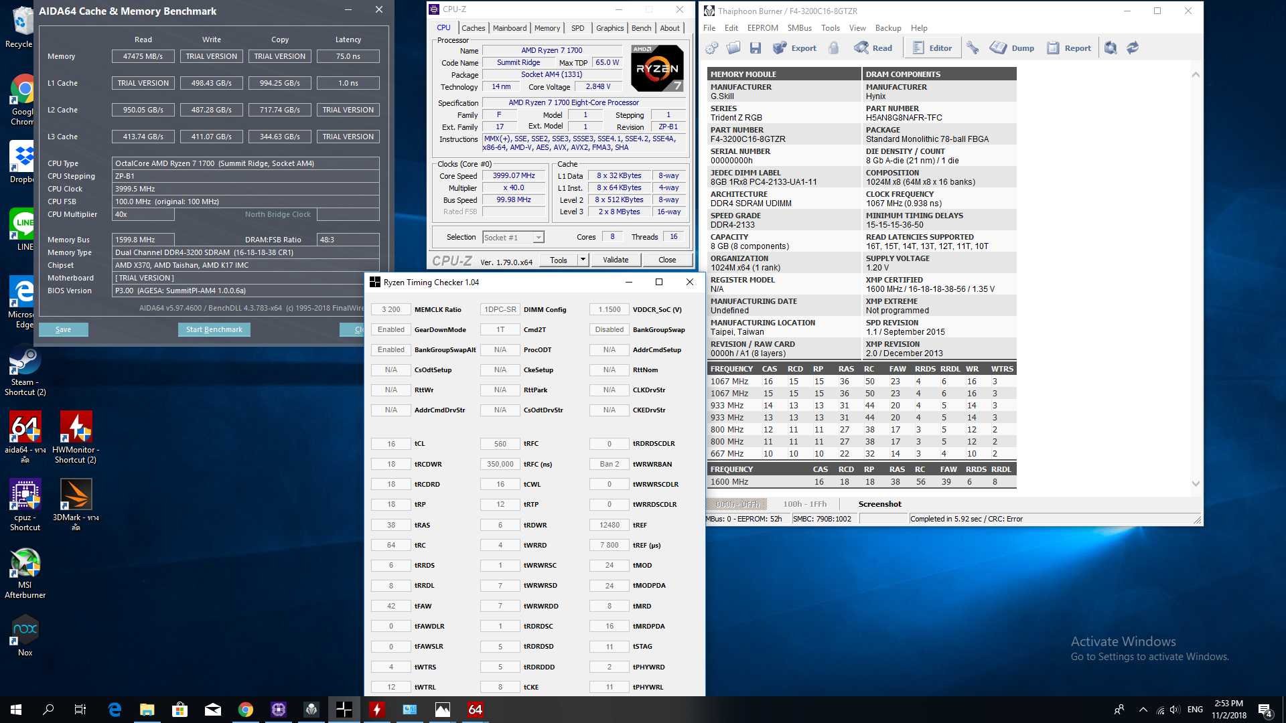Open File Explorer from the taskbar
The width and height of the screenshot is (1286, 723).
[x=147, y=710]
